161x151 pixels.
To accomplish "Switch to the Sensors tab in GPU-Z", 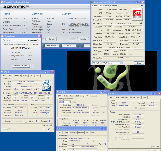I will 106,6.
